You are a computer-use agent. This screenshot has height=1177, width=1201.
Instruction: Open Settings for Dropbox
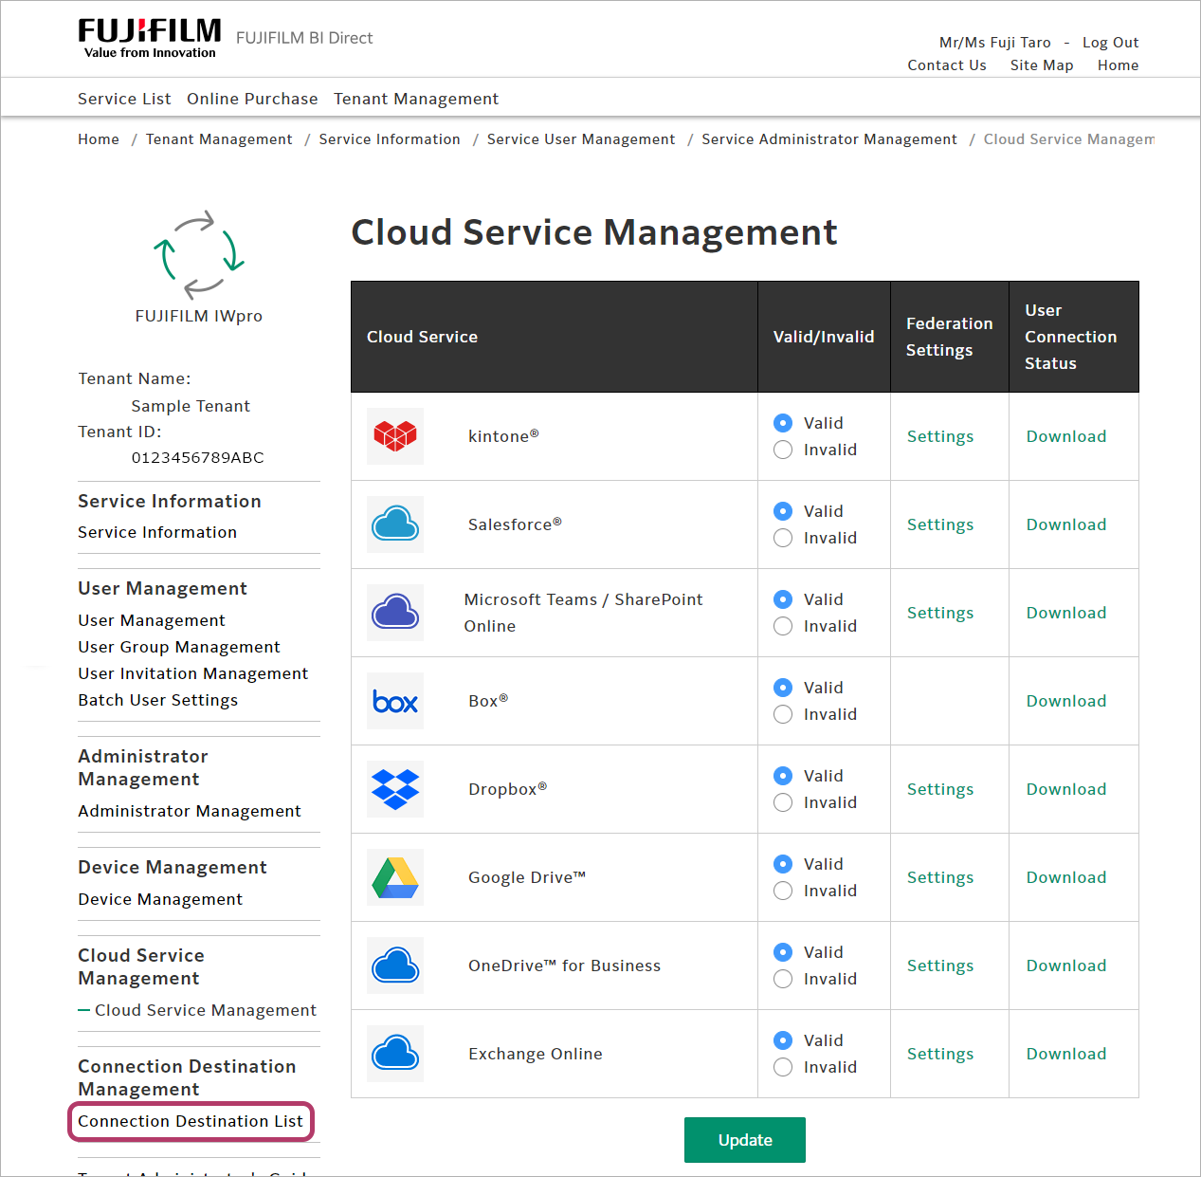(940, 789)
